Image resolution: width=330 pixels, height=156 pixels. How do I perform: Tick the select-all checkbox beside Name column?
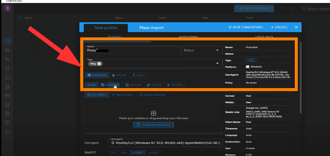20,18
